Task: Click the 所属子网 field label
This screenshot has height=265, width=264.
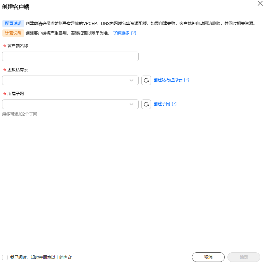Action: tap(15, 94)
